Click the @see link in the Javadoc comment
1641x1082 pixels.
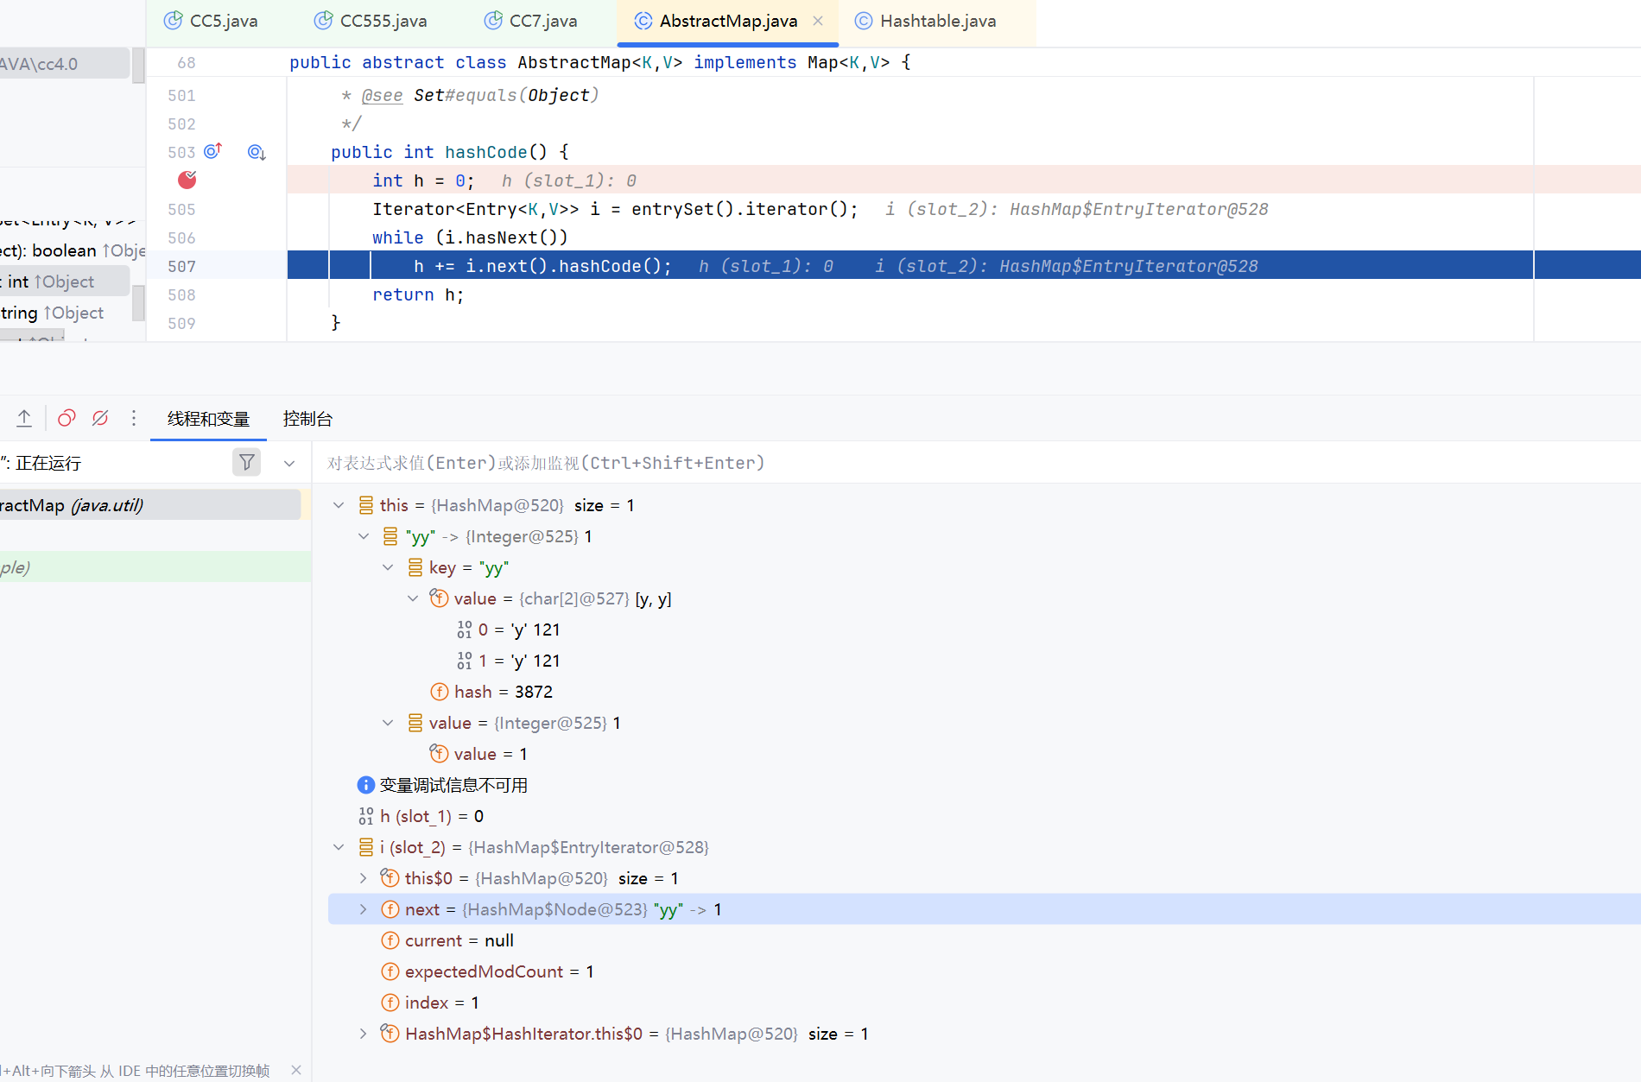pos(382,95)
